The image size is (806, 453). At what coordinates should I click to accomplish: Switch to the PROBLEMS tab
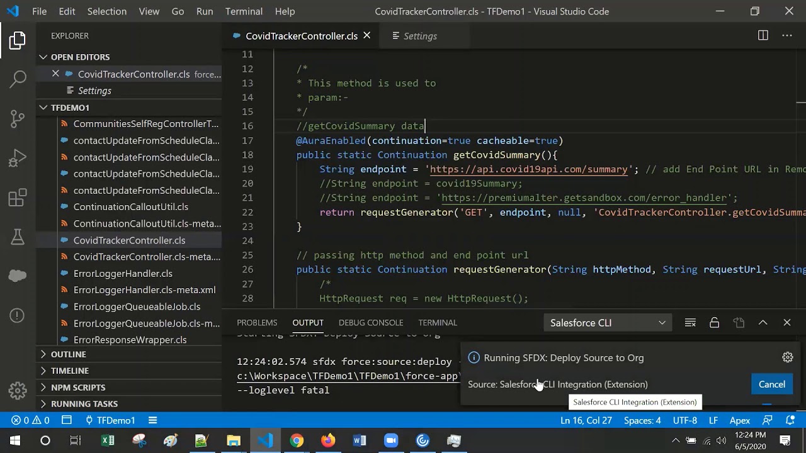coord(257,323)
